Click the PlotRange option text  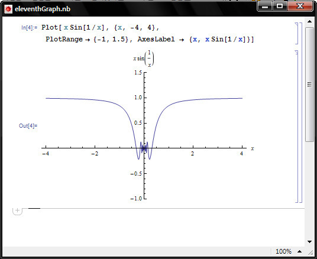pos(64,39)
